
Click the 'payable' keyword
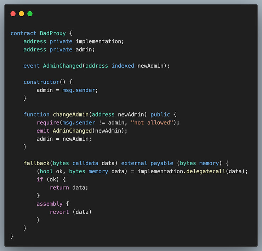point(162,163)
